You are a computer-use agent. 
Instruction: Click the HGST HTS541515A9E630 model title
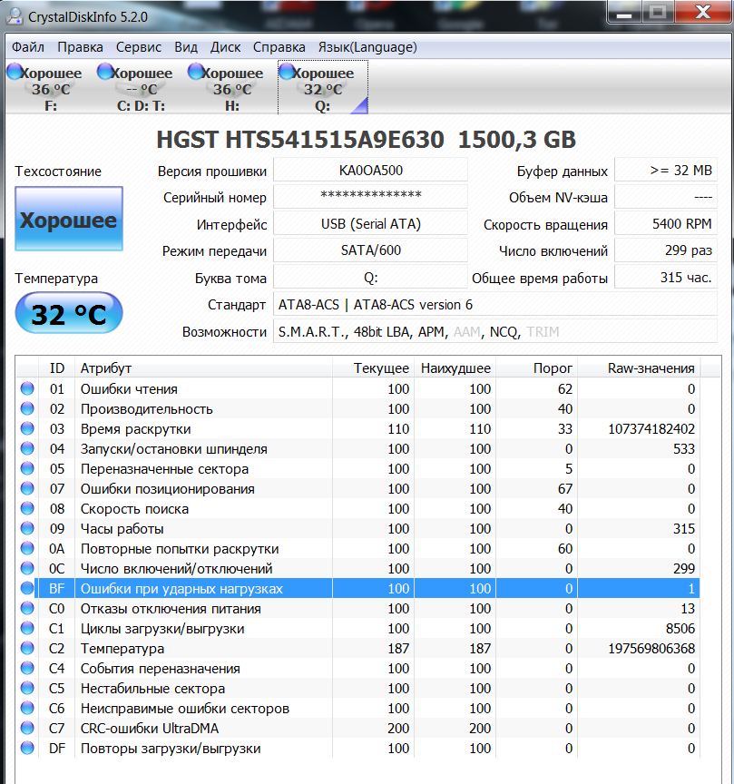(300, 140)
